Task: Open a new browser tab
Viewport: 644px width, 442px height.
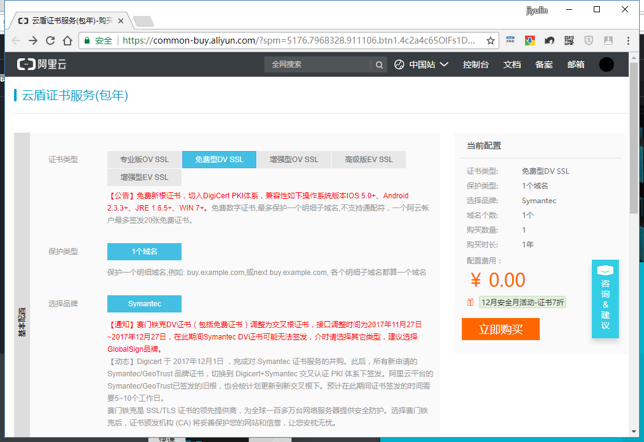Action: 144,21
